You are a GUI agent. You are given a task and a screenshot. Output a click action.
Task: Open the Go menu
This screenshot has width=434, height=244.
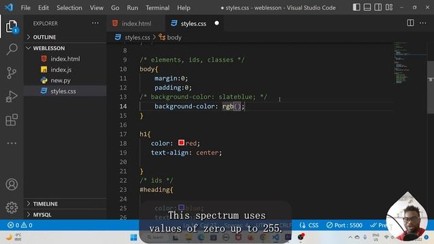pyautogui.click(x=115, y=7)
